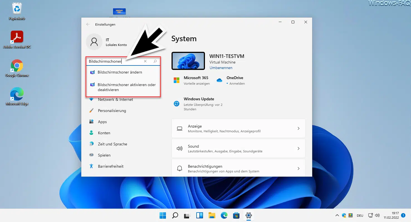This screenshot has height=222, width=411.
Task: Open the IT user account avatar
Action: click(x=94, y=42)
